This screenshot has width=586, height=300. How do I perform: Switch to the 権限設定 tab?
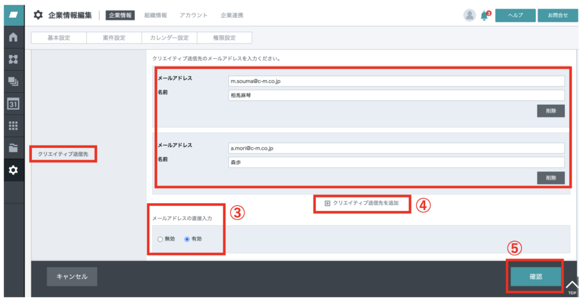[x=224, y=38]
